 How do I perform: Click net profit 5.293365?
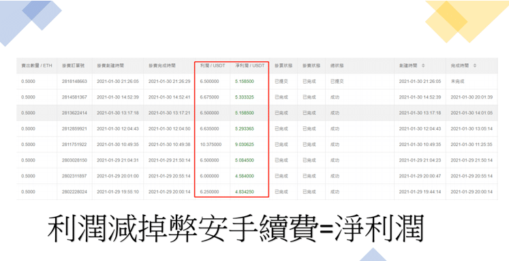click(x=245, y=129)
